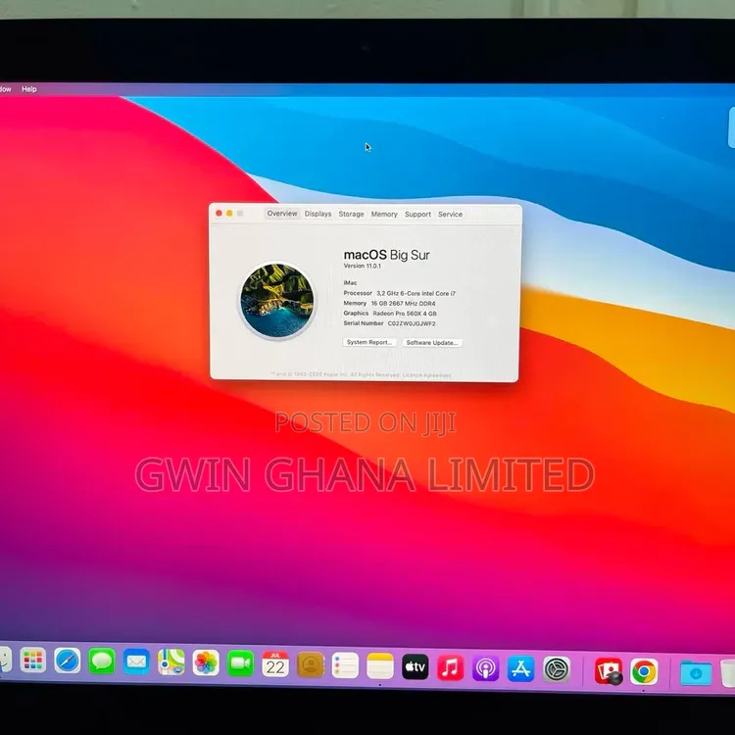Switch to the Overview tab

click(x=282, y=214)
